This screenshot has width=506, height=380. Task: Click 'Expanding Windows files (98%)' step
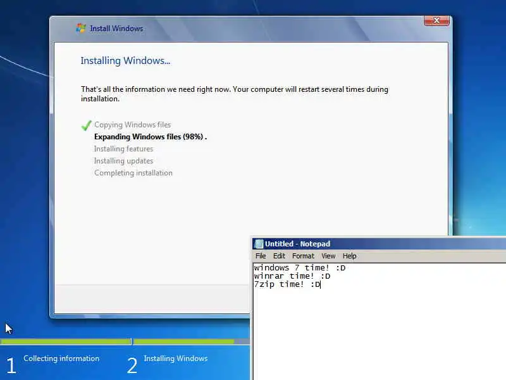click(x=151, y=137)
